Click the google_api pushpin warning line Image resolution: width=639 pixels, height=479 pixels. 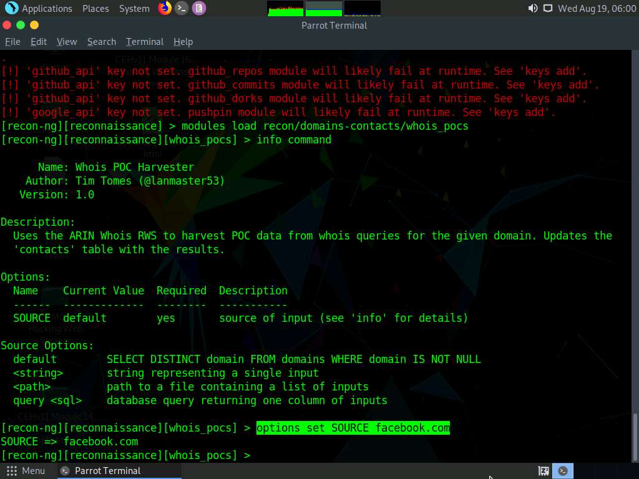(278, 112)
